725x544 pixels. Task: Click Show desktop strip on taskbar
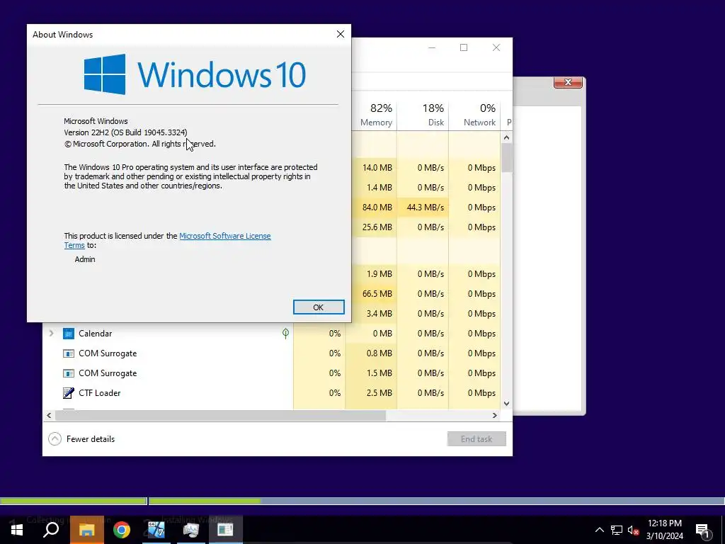pos(723,530)
